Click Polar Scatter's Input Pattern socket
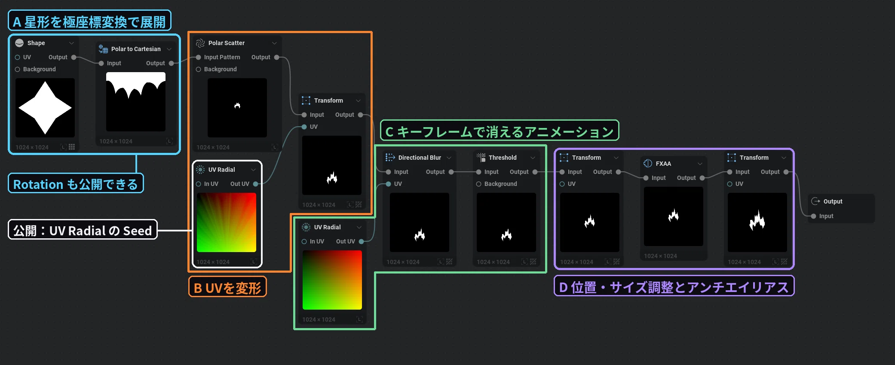895x365 pixels. click(x=199, y=57)
